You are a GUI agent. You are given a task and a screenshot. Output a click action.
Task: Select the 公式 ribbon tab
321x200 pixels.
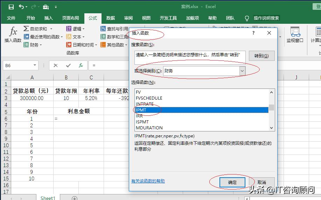pos(93,18)
